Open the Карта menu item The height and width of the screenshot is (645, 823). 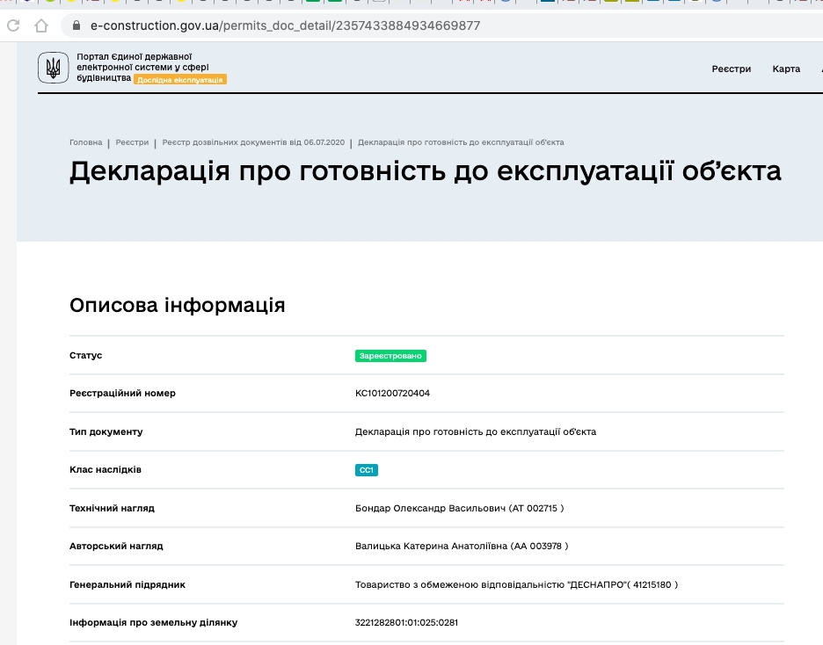click(786, 69)
